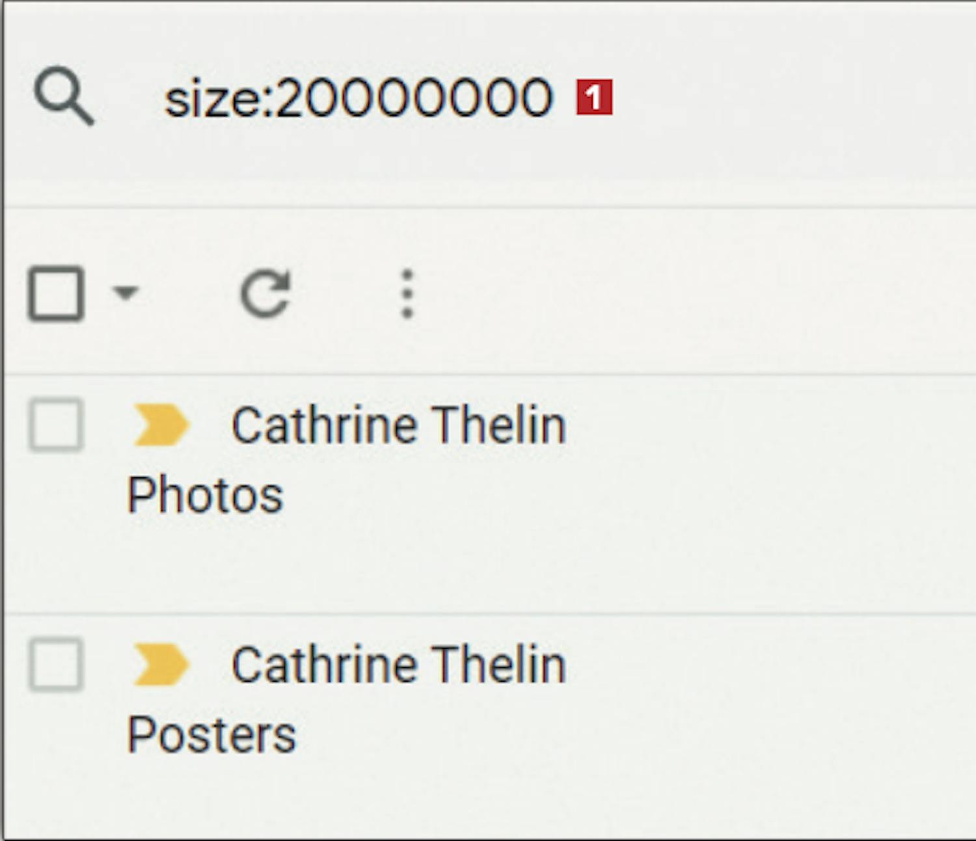Screen dimensions: 976x841
Task: Refresh the email list
Action: click(265, 293)
